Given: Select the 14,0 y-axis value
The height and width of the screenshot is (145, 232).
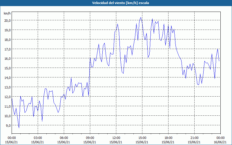Looking at the screenshot, I should pyautogui.click(x=8, y=78).
